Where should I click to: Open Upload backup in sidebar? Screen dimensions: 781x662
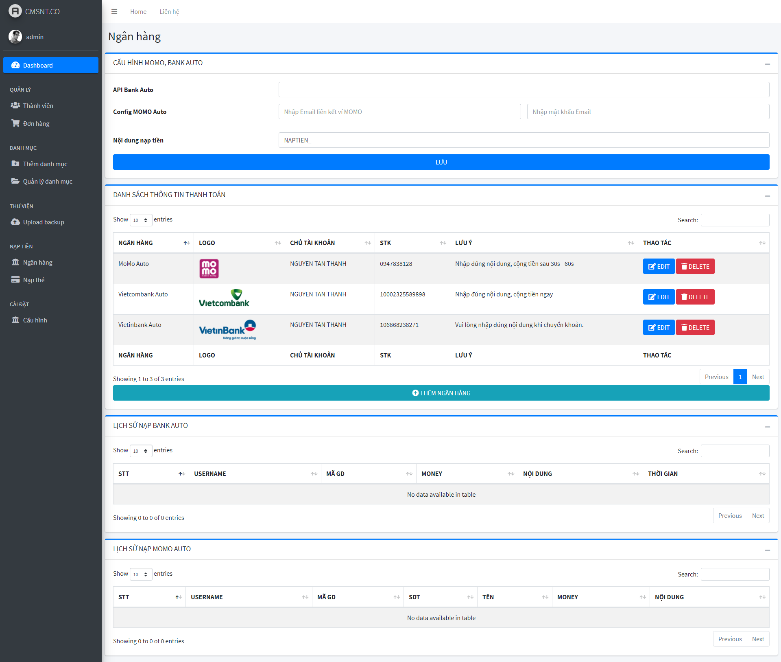(43, 222)
